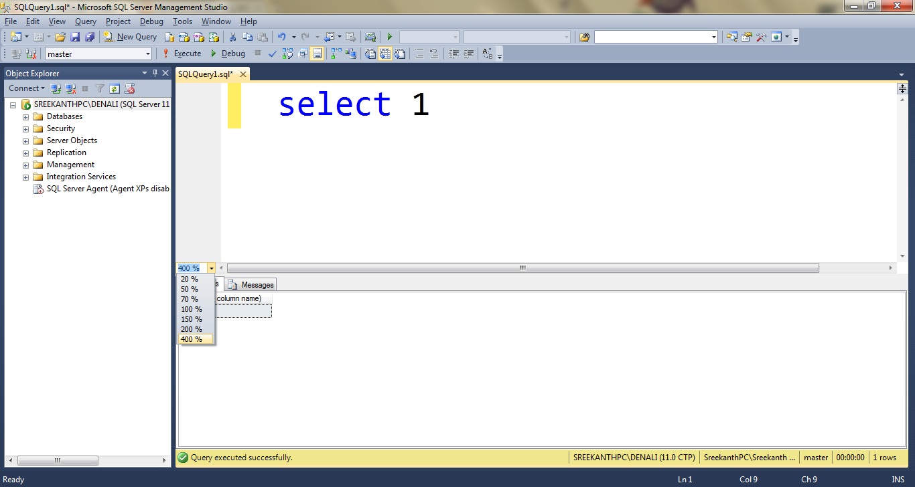Pin the Object Explorer panel
The width and height of the screenshot is (915, 487).
155,73
